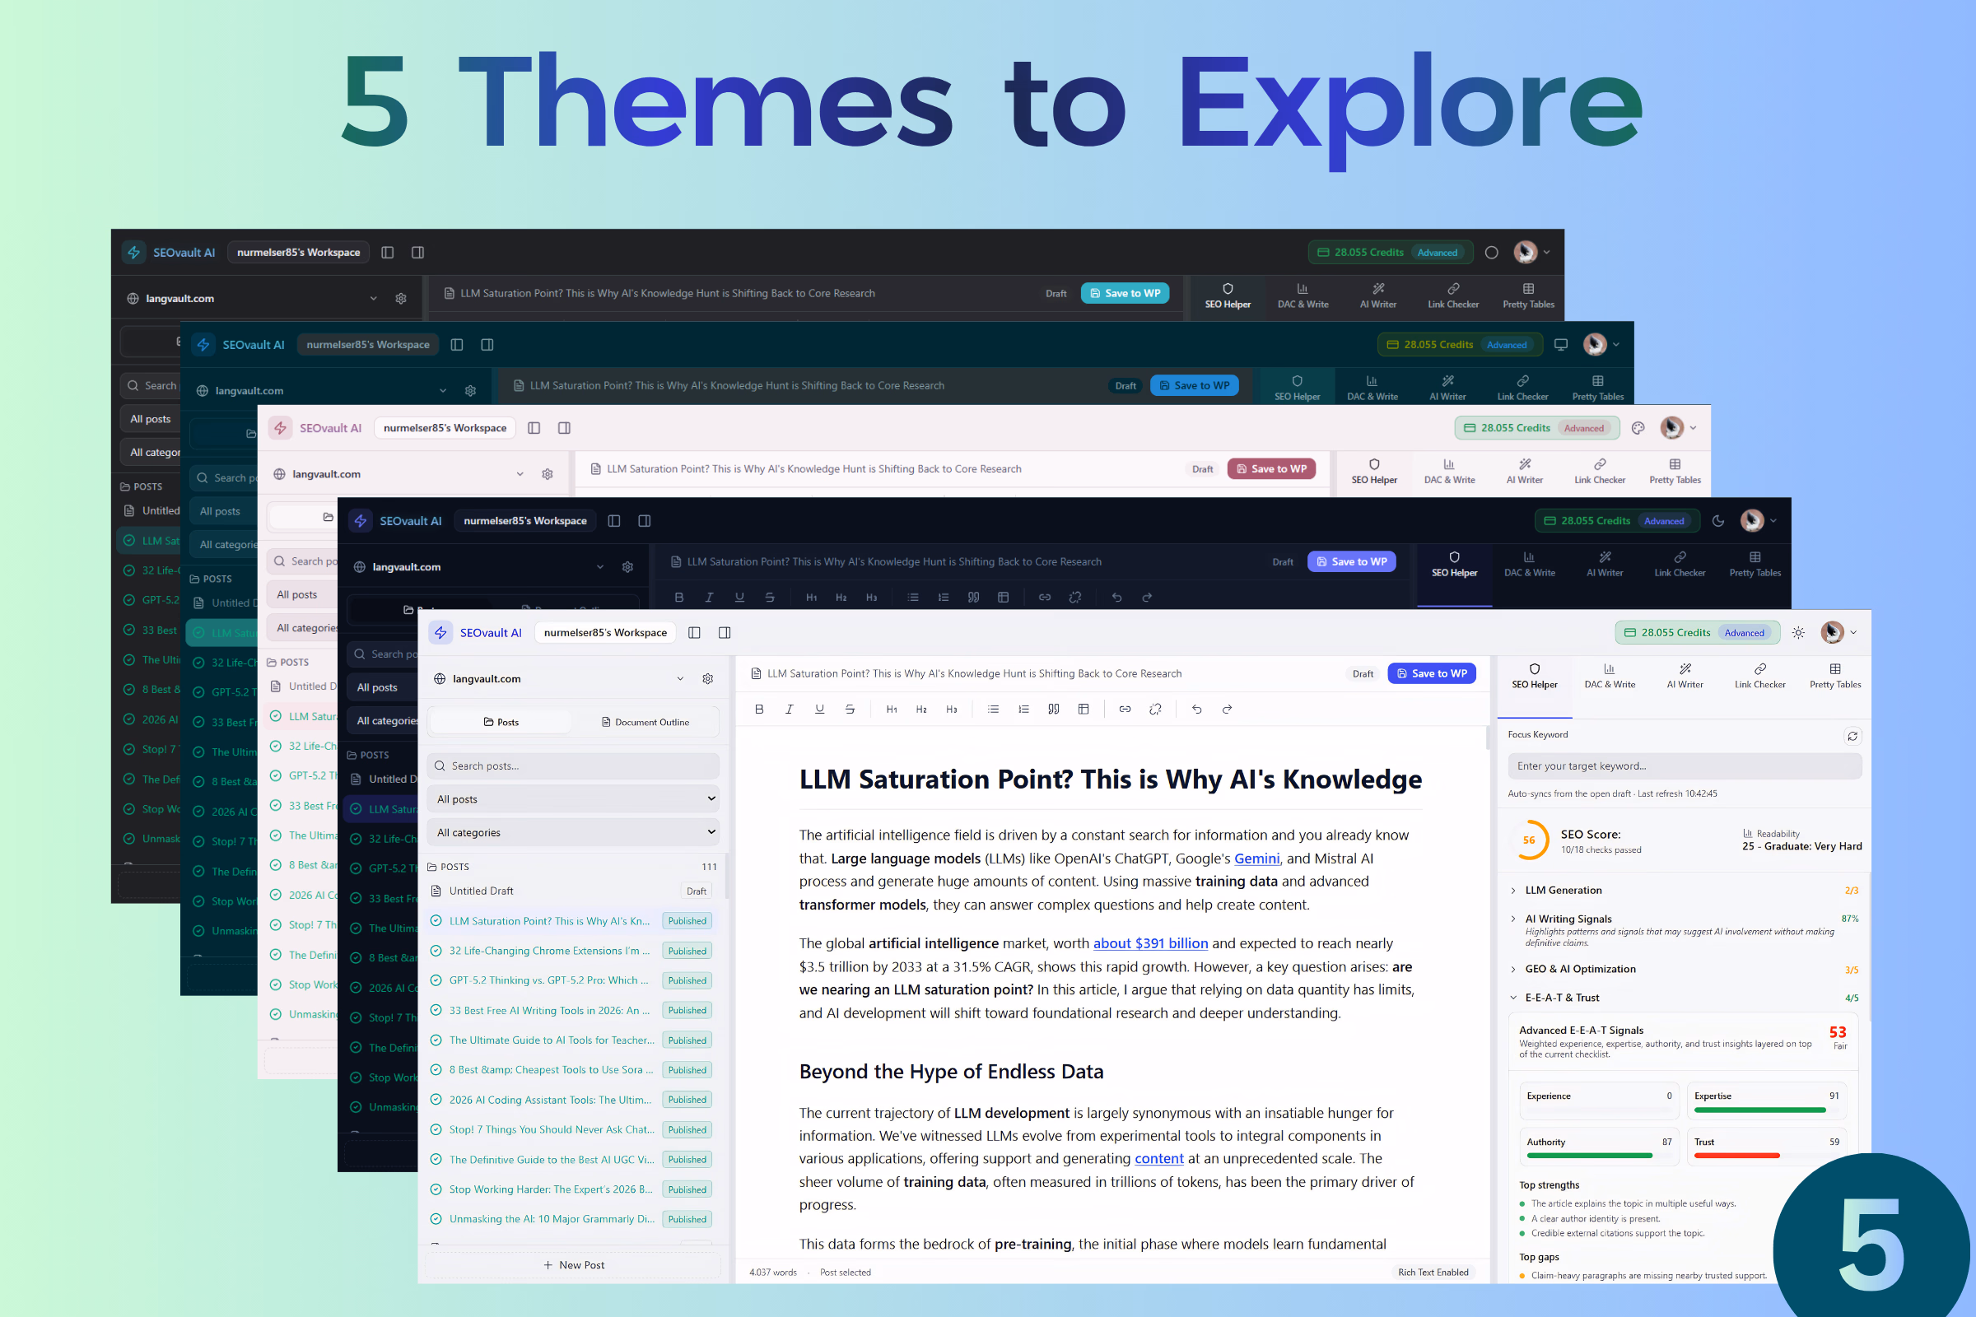Image resolution: width=1976 pixels, height=1317 pixels.
Task: Click the red Trust score progress bar
Action: pos(1765,1156)
